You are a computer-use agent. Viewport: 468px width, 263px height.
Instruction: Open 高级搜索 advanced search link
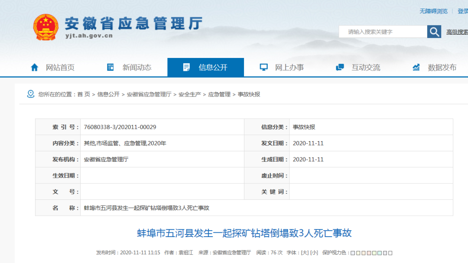click(x=457, y=32)
